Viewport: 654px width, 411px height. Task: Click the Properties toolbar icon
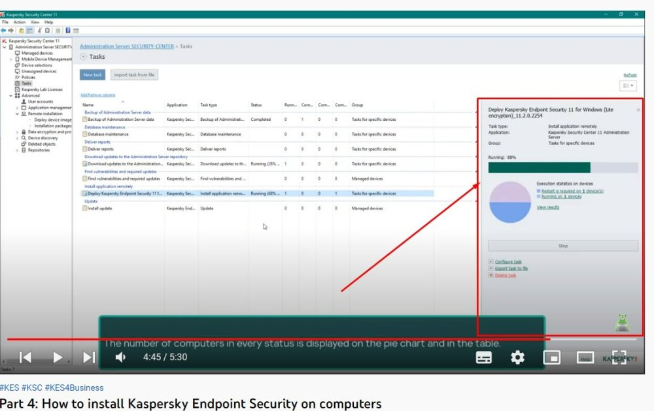(x=47, y=31)
